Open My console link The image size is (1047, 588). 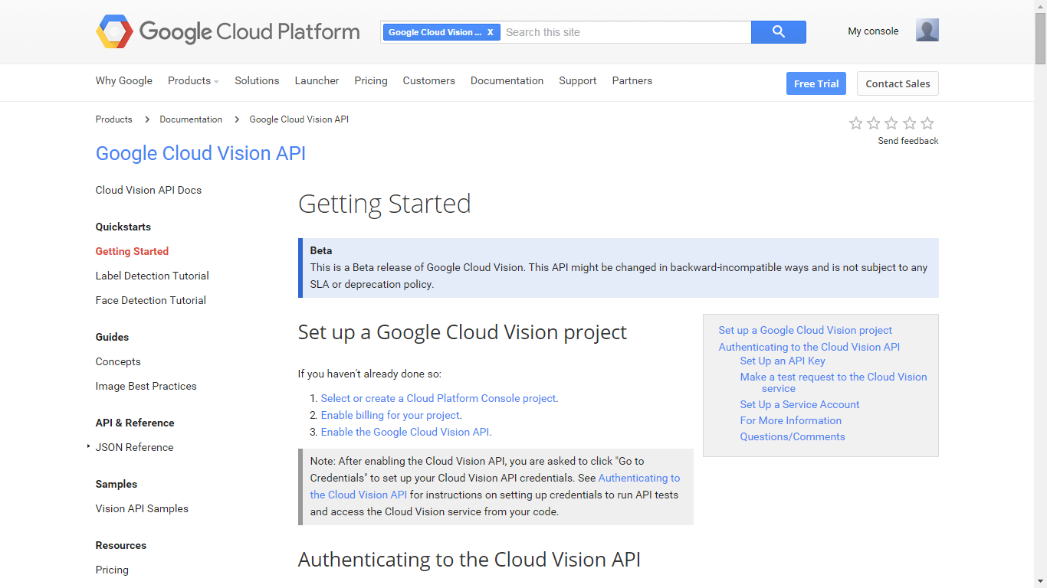click(x=873, y=31)
